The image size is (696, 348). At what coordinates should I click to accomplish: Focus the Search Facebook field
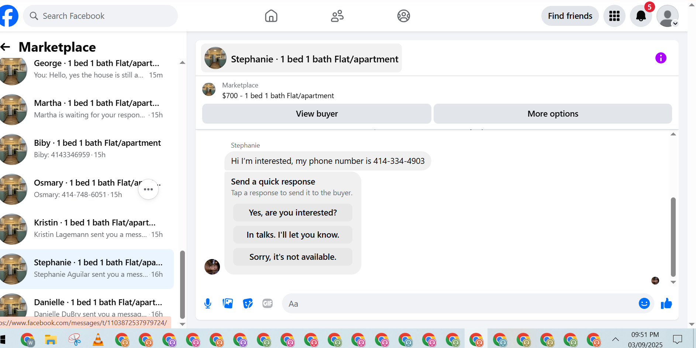tap(100, 16)
